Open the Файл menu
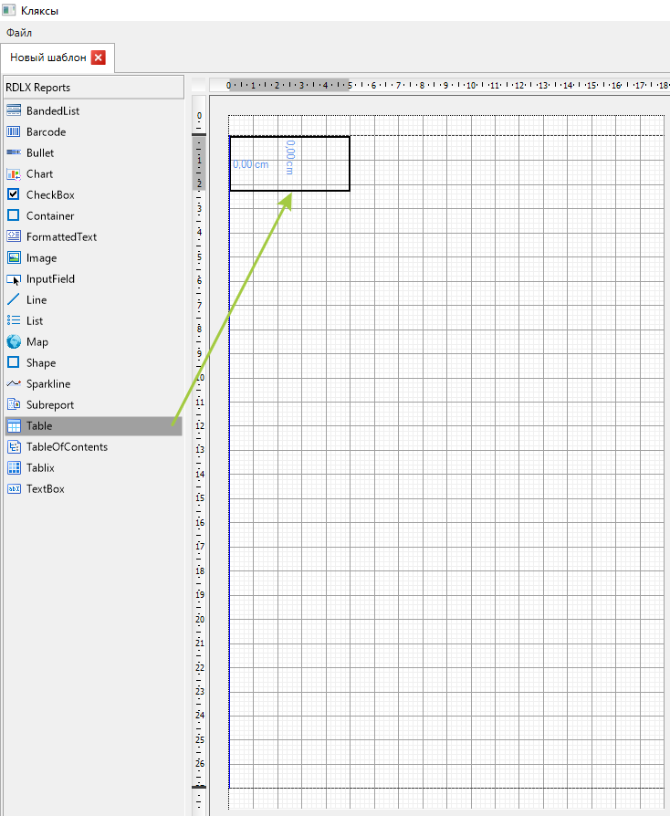Screen dimensions: 670x816 pos(19,33)
